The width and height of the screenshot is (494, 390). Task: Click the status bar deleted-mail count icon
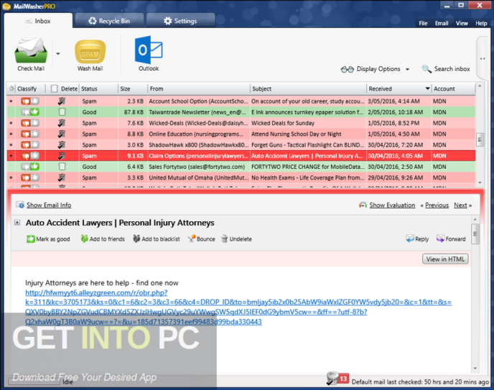point(337,379)
